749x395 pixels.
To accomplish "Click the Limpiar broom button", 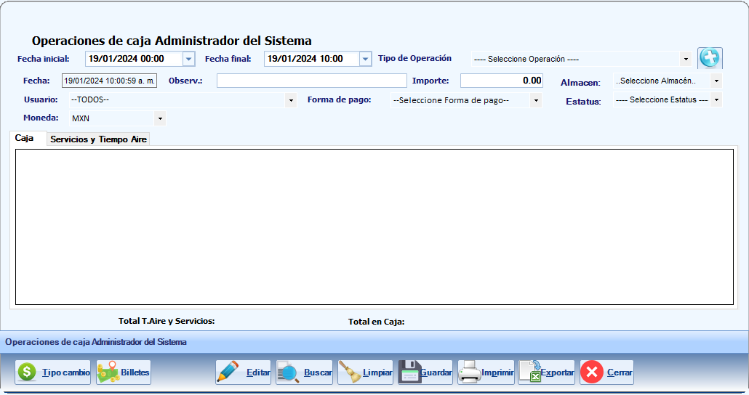I will (x=366, y=372).
